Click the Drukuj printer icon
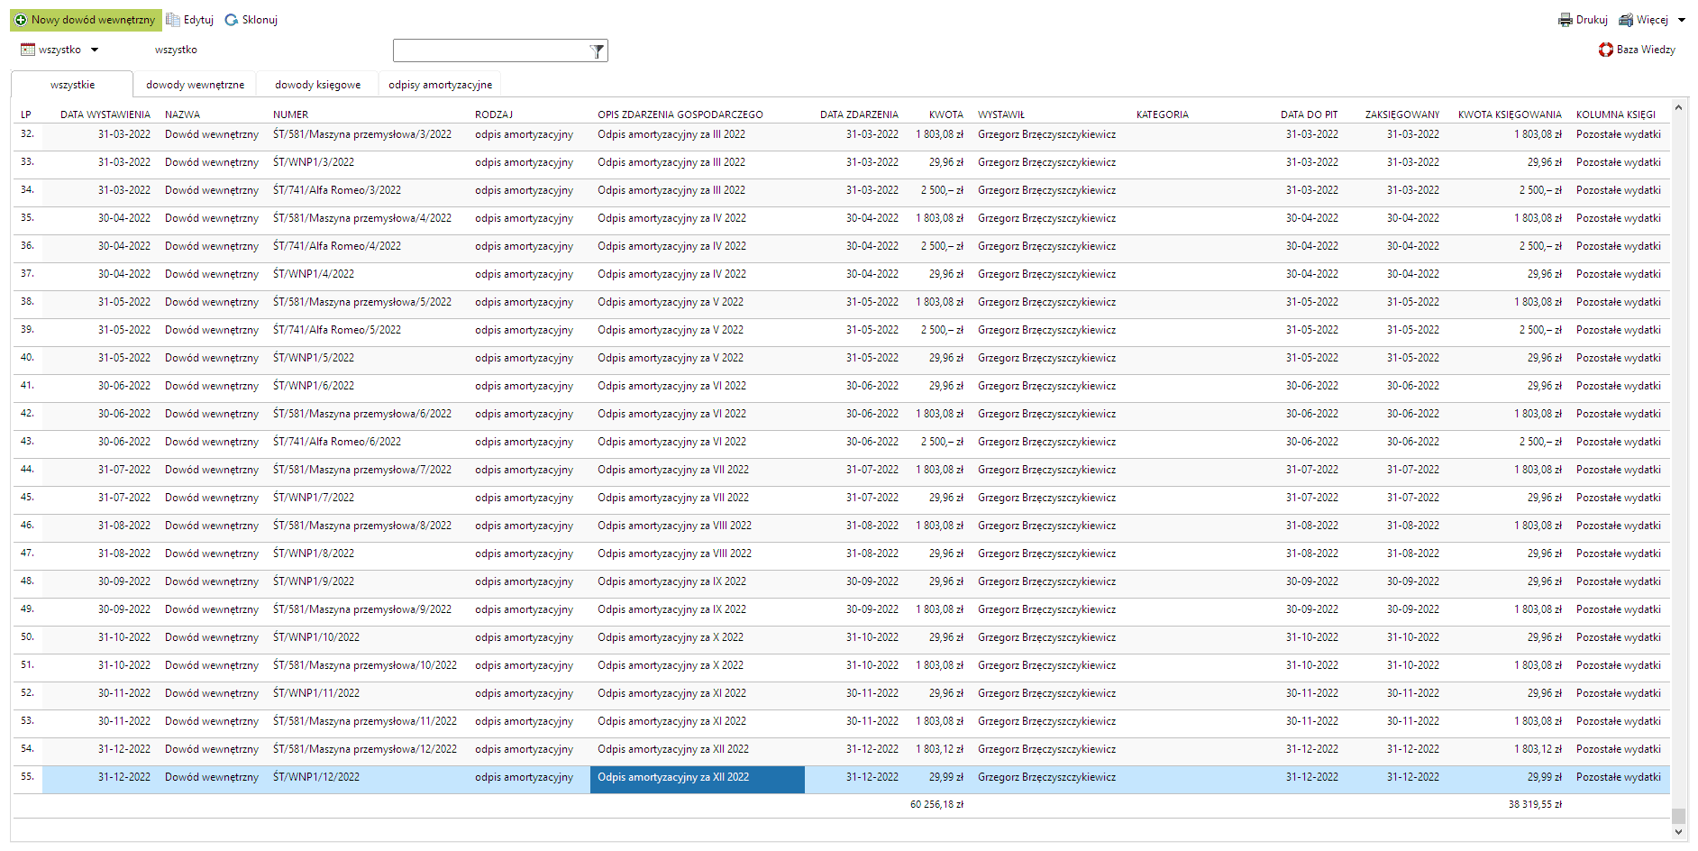Screen dimensions: 1698x851 click(1566, 20)
